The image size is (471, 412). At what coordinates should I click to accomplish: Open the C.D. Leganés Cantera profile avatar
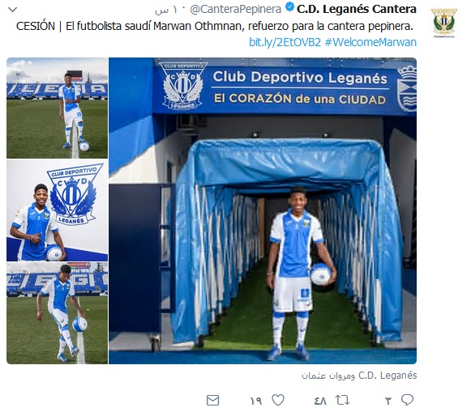[444, 23]
